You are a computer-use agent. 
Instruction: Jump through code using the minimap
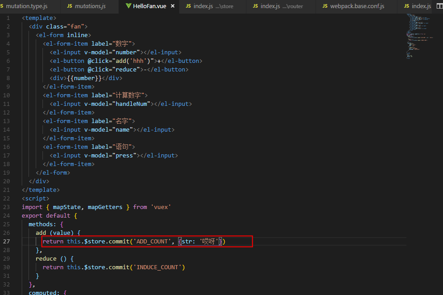coord(419,36)
